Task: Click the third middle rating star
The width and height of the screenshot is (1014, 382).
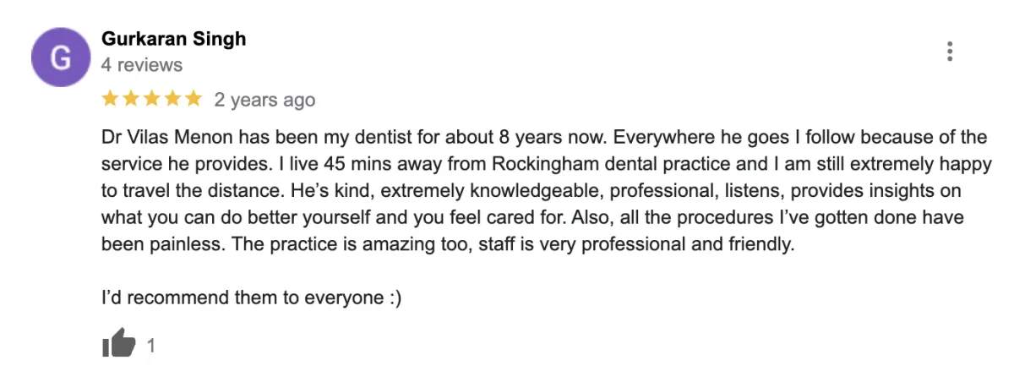Action: 152,99
